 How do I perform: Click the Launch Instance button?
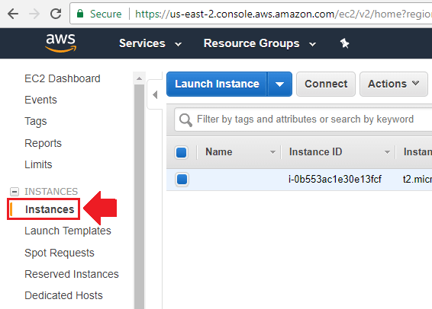[217, 84]
